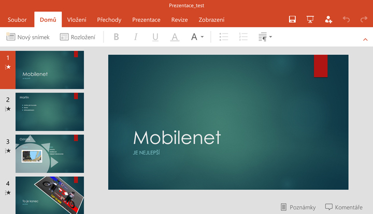Click the transition star icon for slide 2
373x214 pixels.
[8, 109]
